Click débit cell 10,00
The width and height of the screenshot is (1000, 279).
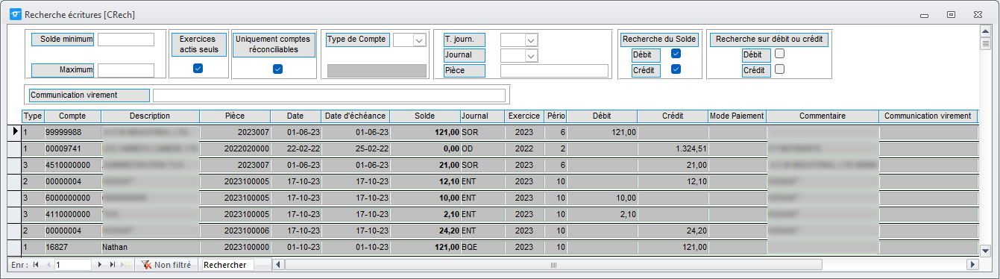click(x=602, y=198)
